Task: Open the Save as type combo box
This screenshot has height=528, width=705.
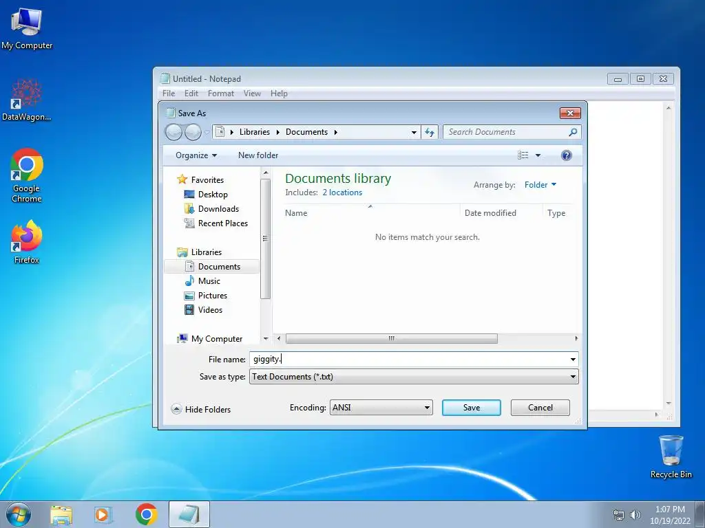Action: pos(414,377)
